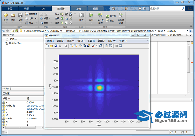Open a file with the Open folder icon
195x136 pixels.
13,15
